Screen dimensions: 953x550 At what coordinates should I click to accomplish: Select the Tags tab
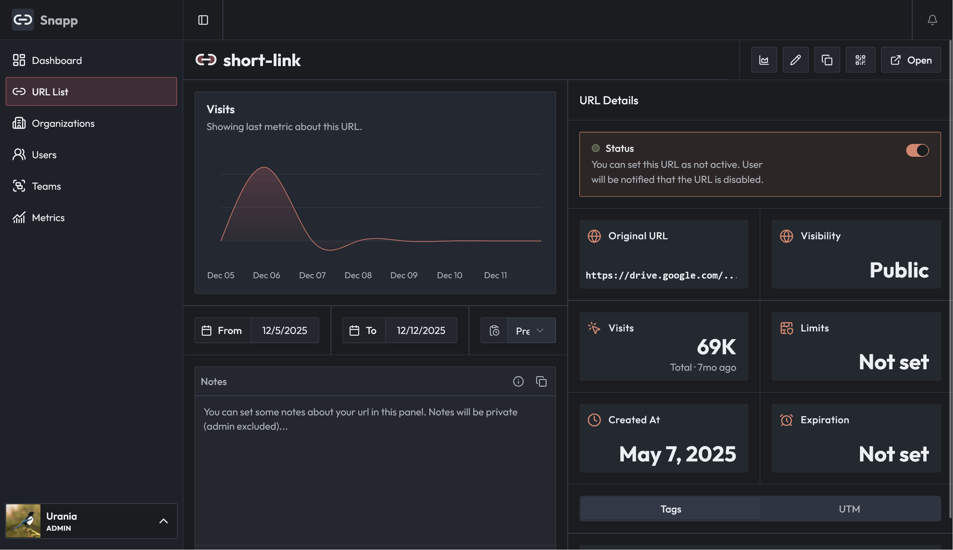(x=670, y=509)
